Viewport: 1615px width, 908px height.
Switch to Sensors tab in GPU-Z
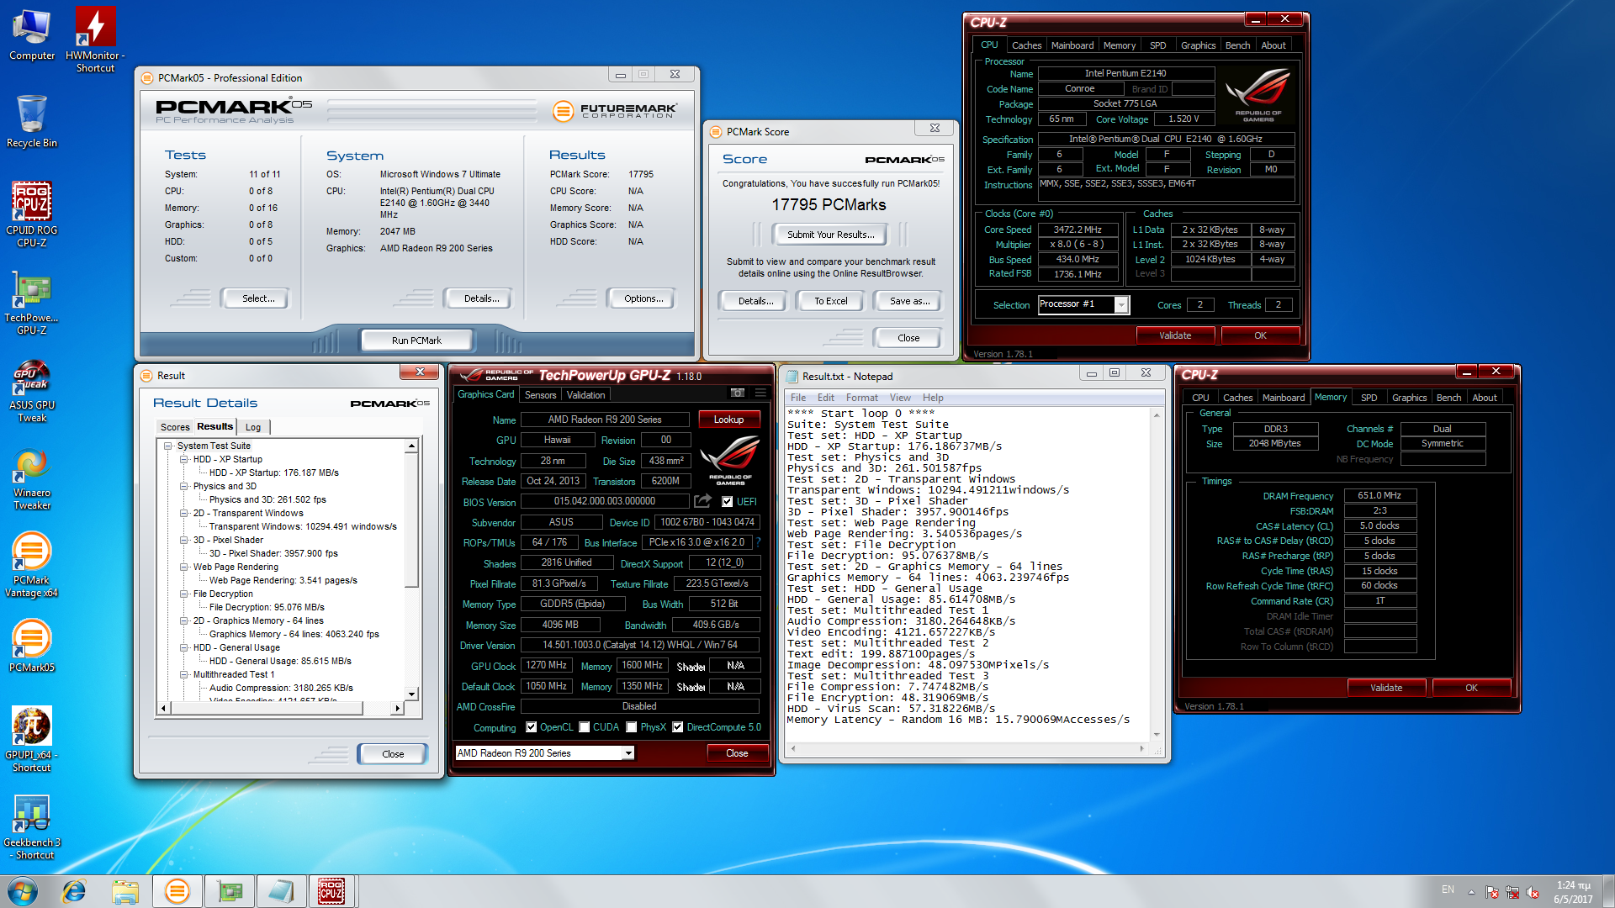coord(540,395)
